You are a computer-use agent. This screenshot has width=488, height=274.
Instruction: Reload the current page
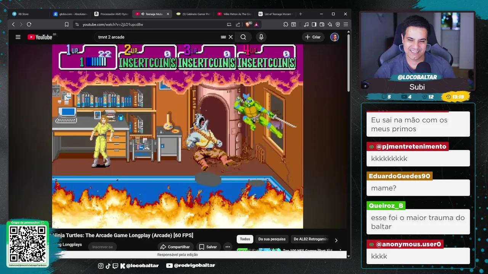pyautogui.click(x=29, y=24)
